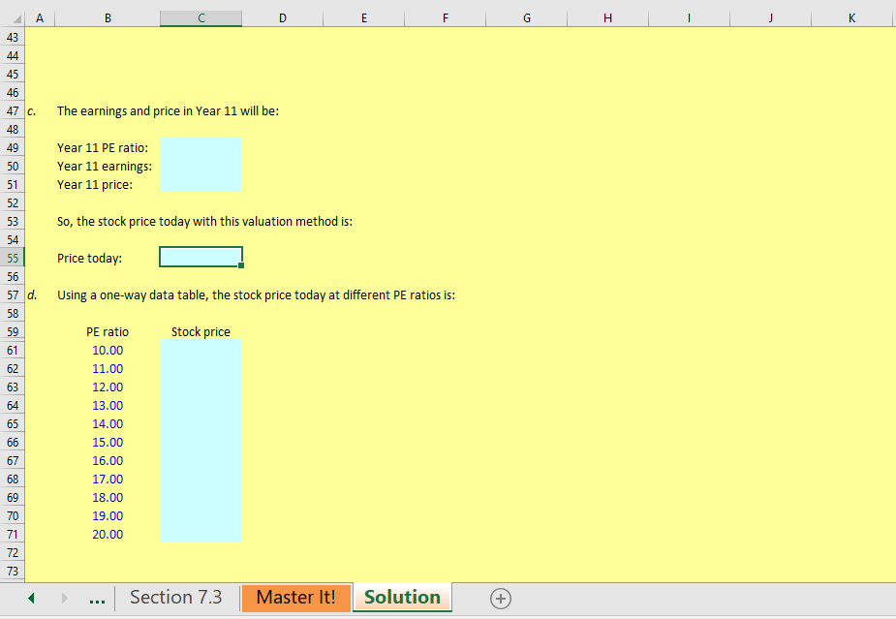This screenshot has width=896, height=619.
Task: Select the PE ratio value 17.00
Action: coord(108,479)
